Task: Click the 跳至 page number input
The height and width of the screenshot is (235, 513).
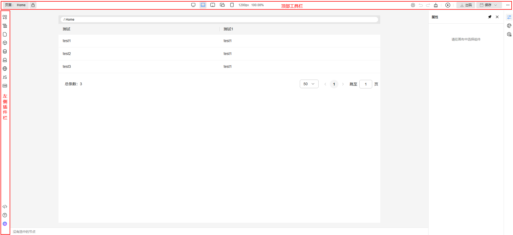Action: pos(366,84)
